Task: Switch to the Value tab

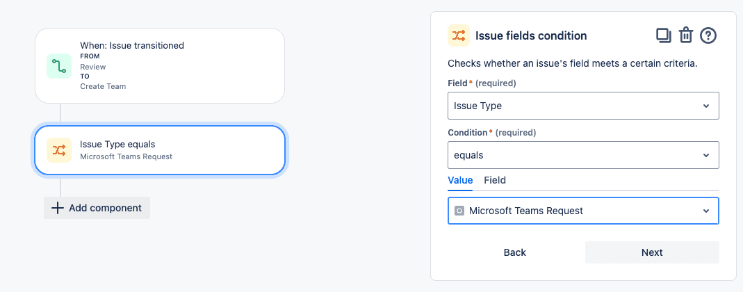Action: click(460, 180)
